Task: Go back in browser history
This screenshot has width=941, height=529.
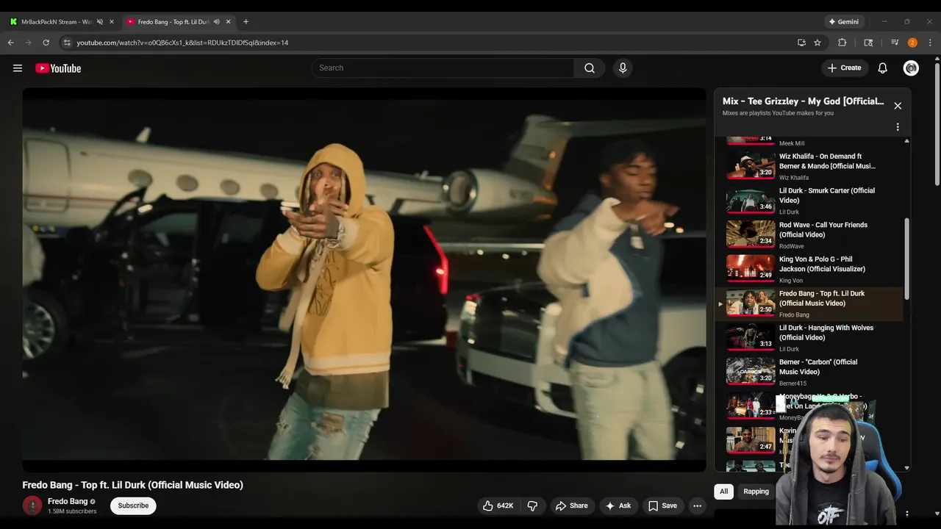Action: click(11, 43)
